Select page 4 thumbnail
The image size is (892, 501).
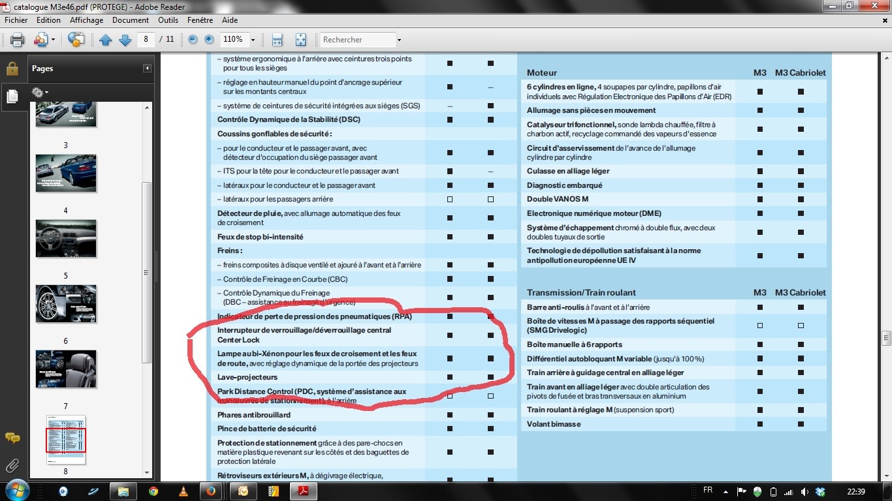point(66,173)
